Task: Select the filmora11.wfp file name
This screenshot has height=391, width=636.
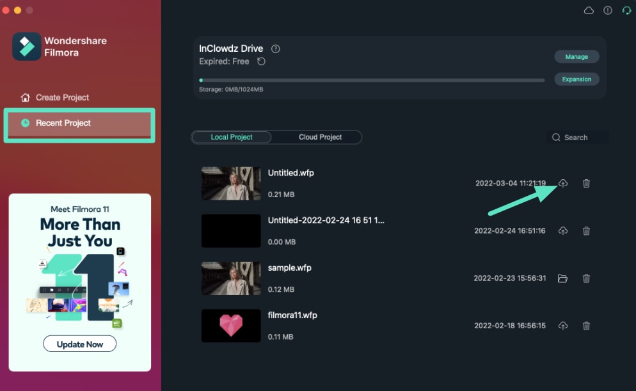Action: [x=292, y=315]
